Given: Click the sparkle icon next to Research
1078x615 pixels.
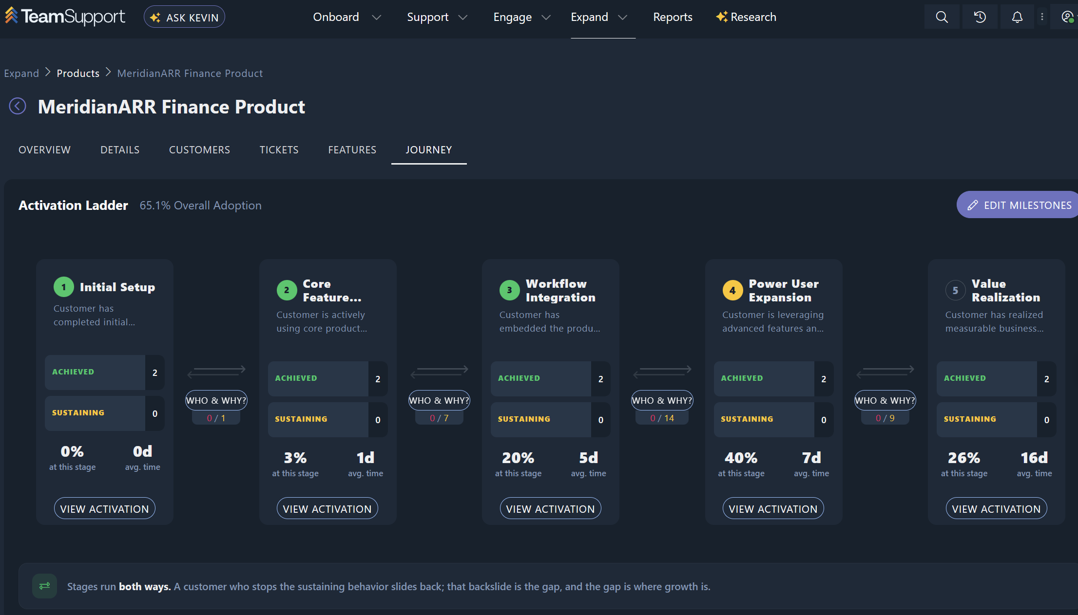Looking at the screenshot, I should 722,17.
